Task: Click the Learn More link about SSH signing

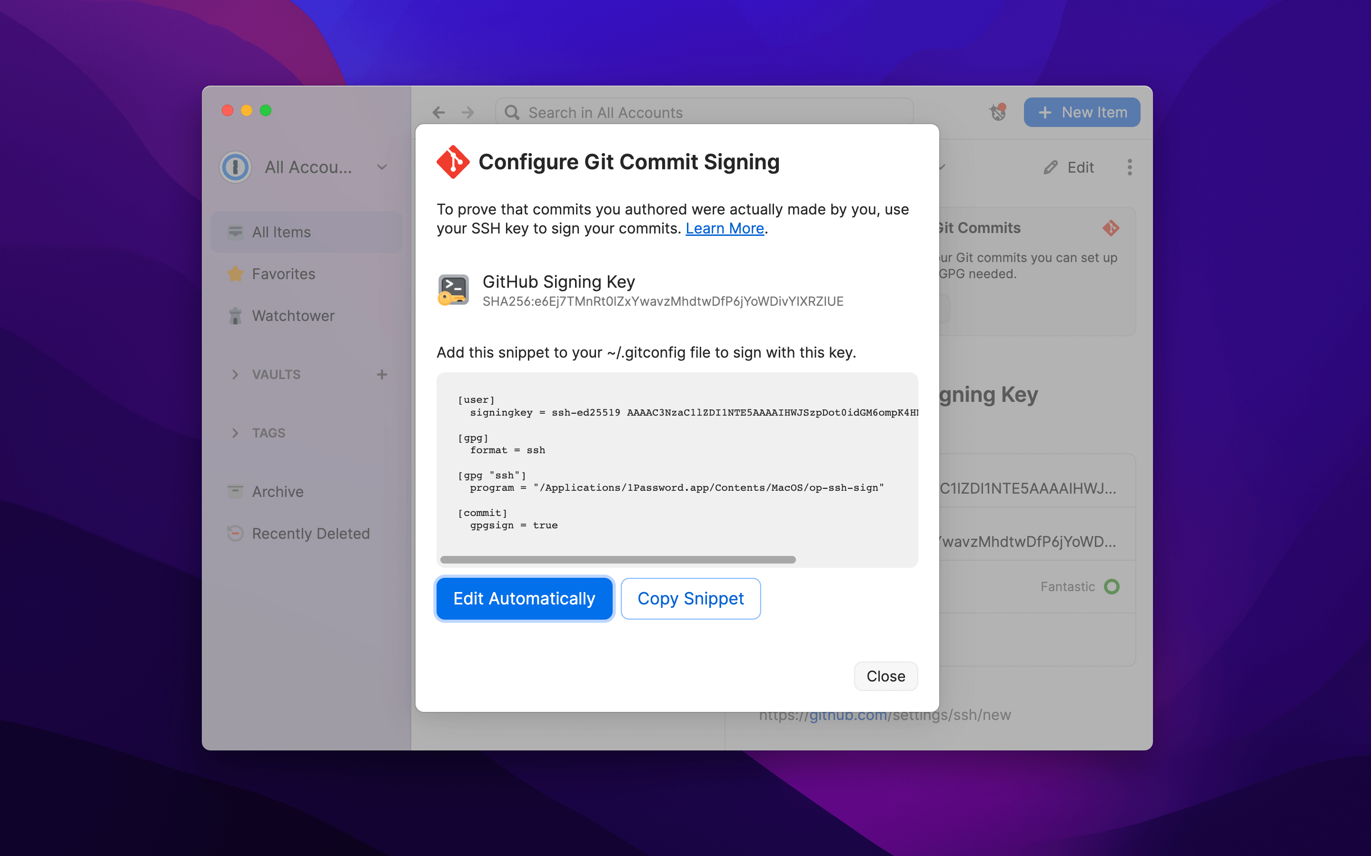Action: pyautogui.click(x=725, y=228)
